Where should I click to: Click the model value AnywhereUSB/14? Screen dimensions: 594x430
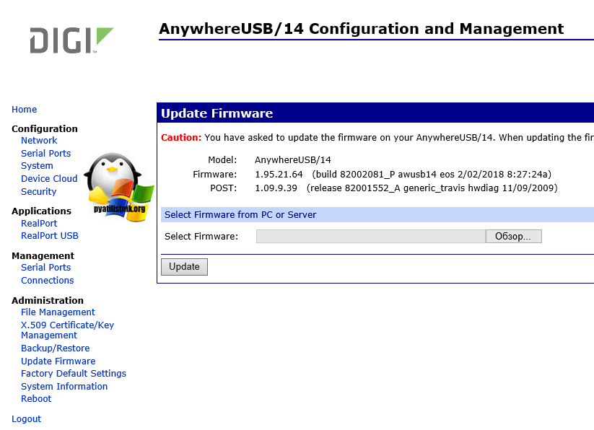coord(293,160)
